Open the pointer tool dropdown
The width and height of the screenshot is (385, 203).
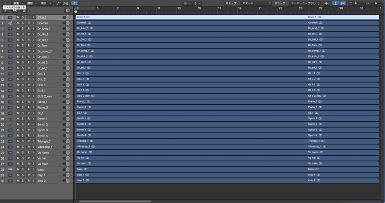[x=187, y=3]
